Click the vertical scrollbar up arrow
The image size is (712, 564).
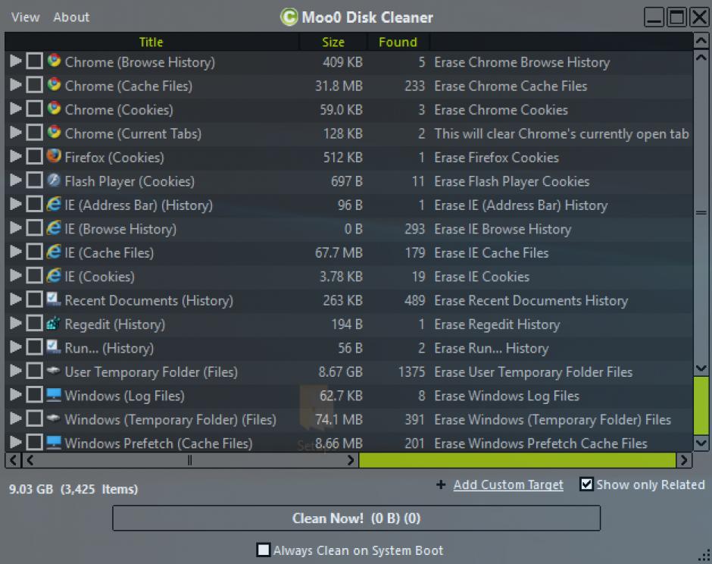click(701, 42)
